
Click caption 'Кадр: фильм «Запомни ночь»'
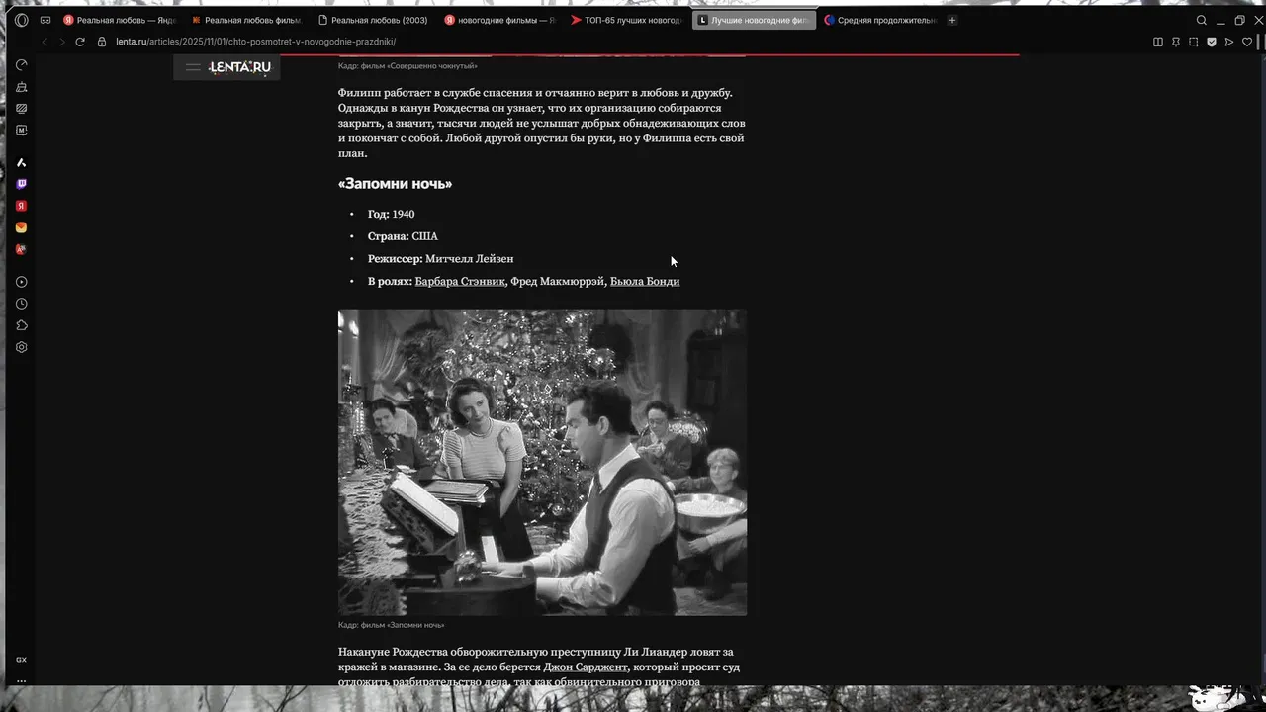coord(391,625)
